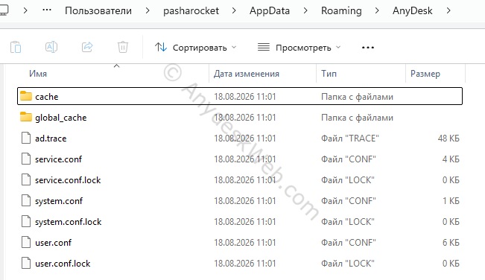Select the user.conf file

pyautogui.click(x=240, y=243)
